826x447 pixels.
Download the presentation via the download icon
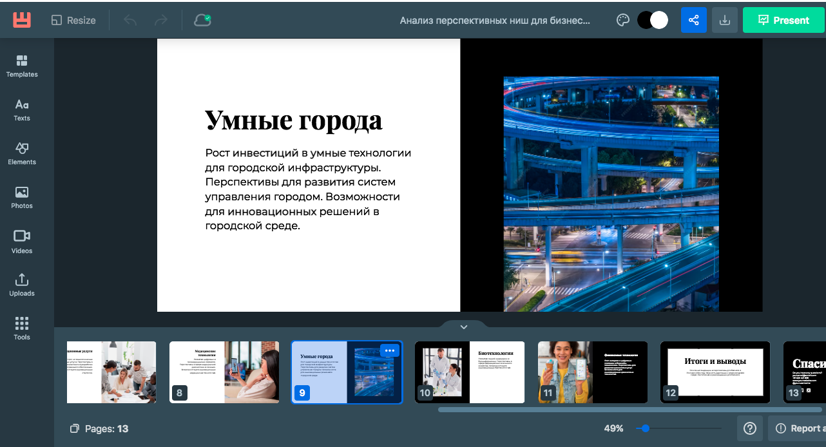coord(724,20)
